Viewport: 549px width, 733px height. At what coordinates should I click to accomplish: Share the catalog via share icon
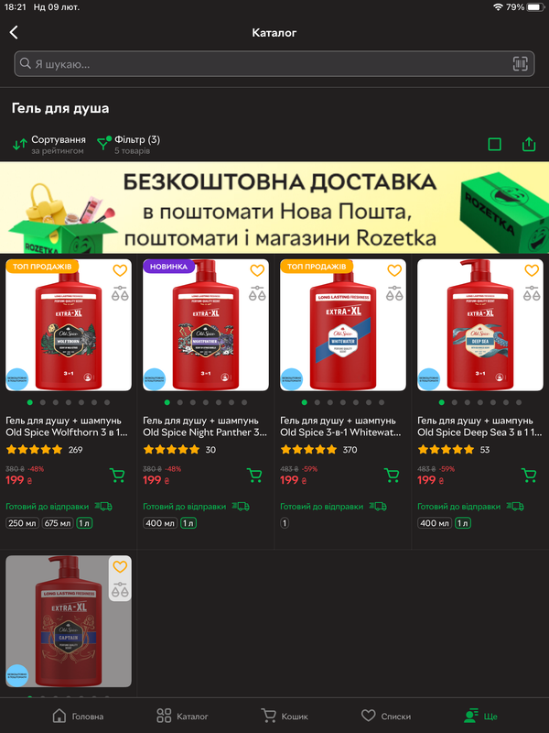click(529, 144)
